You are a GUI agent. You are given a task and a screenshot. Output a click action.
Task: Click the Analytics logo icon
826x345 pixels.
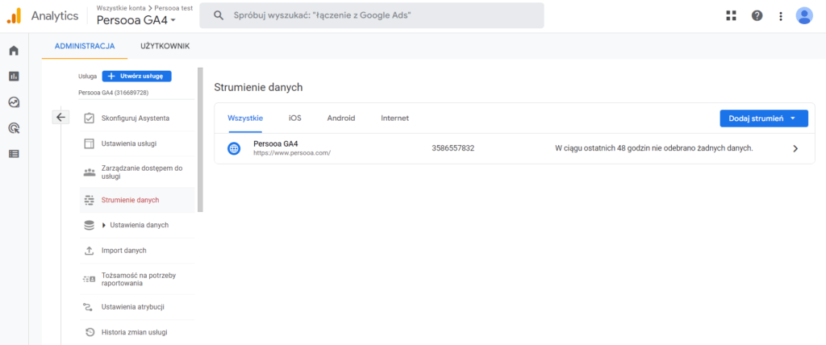[x=14, y=16]
